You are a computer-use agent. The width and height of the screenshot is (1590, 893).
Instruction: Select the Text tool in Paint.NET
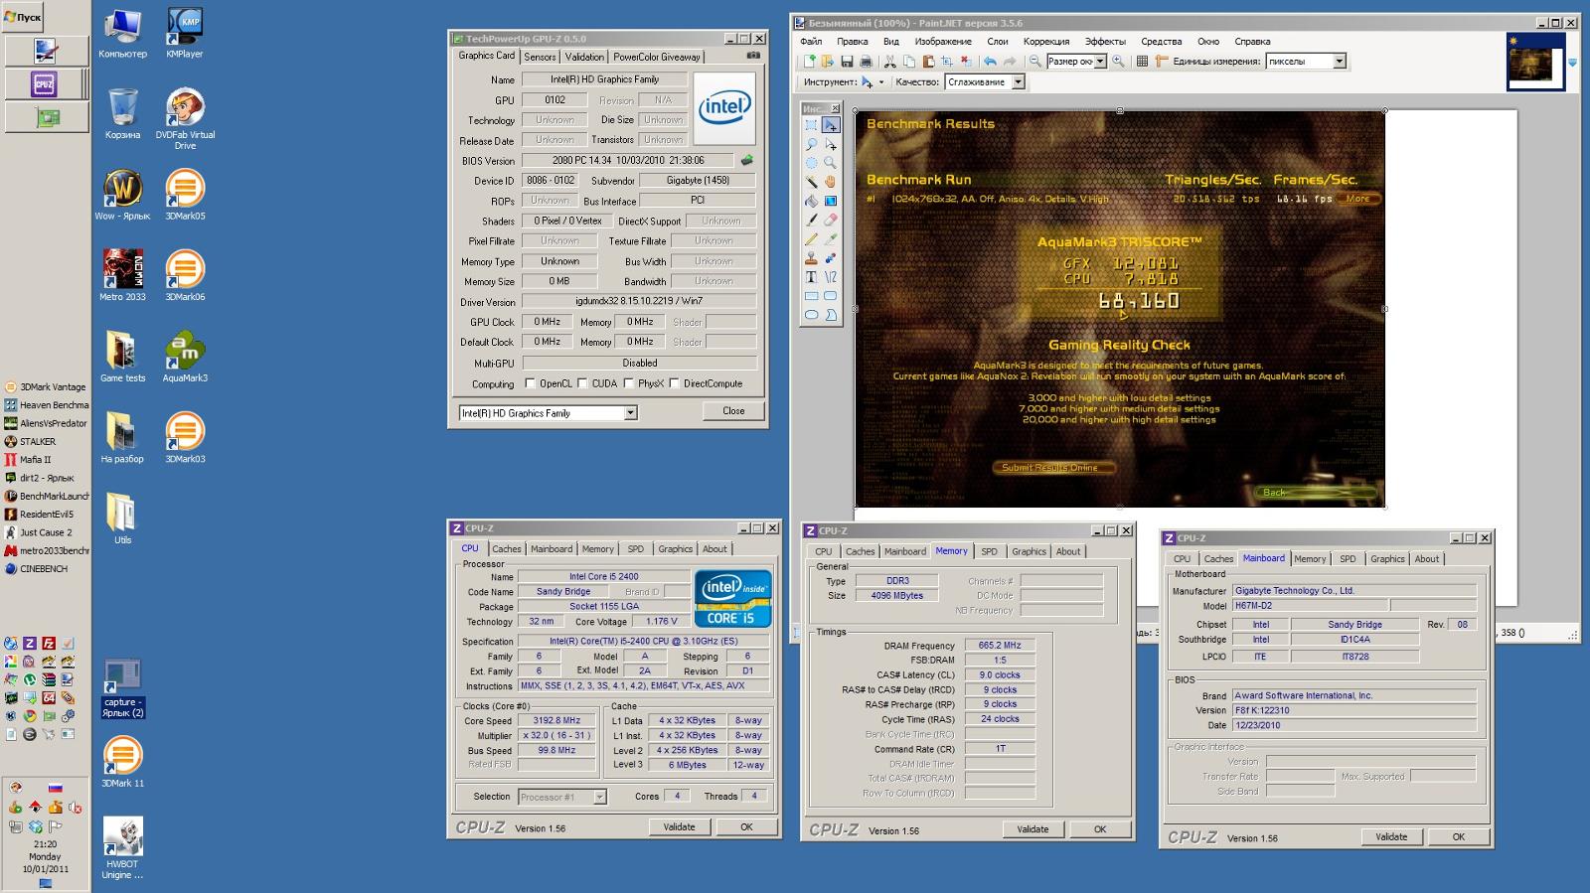click(811, 277)
